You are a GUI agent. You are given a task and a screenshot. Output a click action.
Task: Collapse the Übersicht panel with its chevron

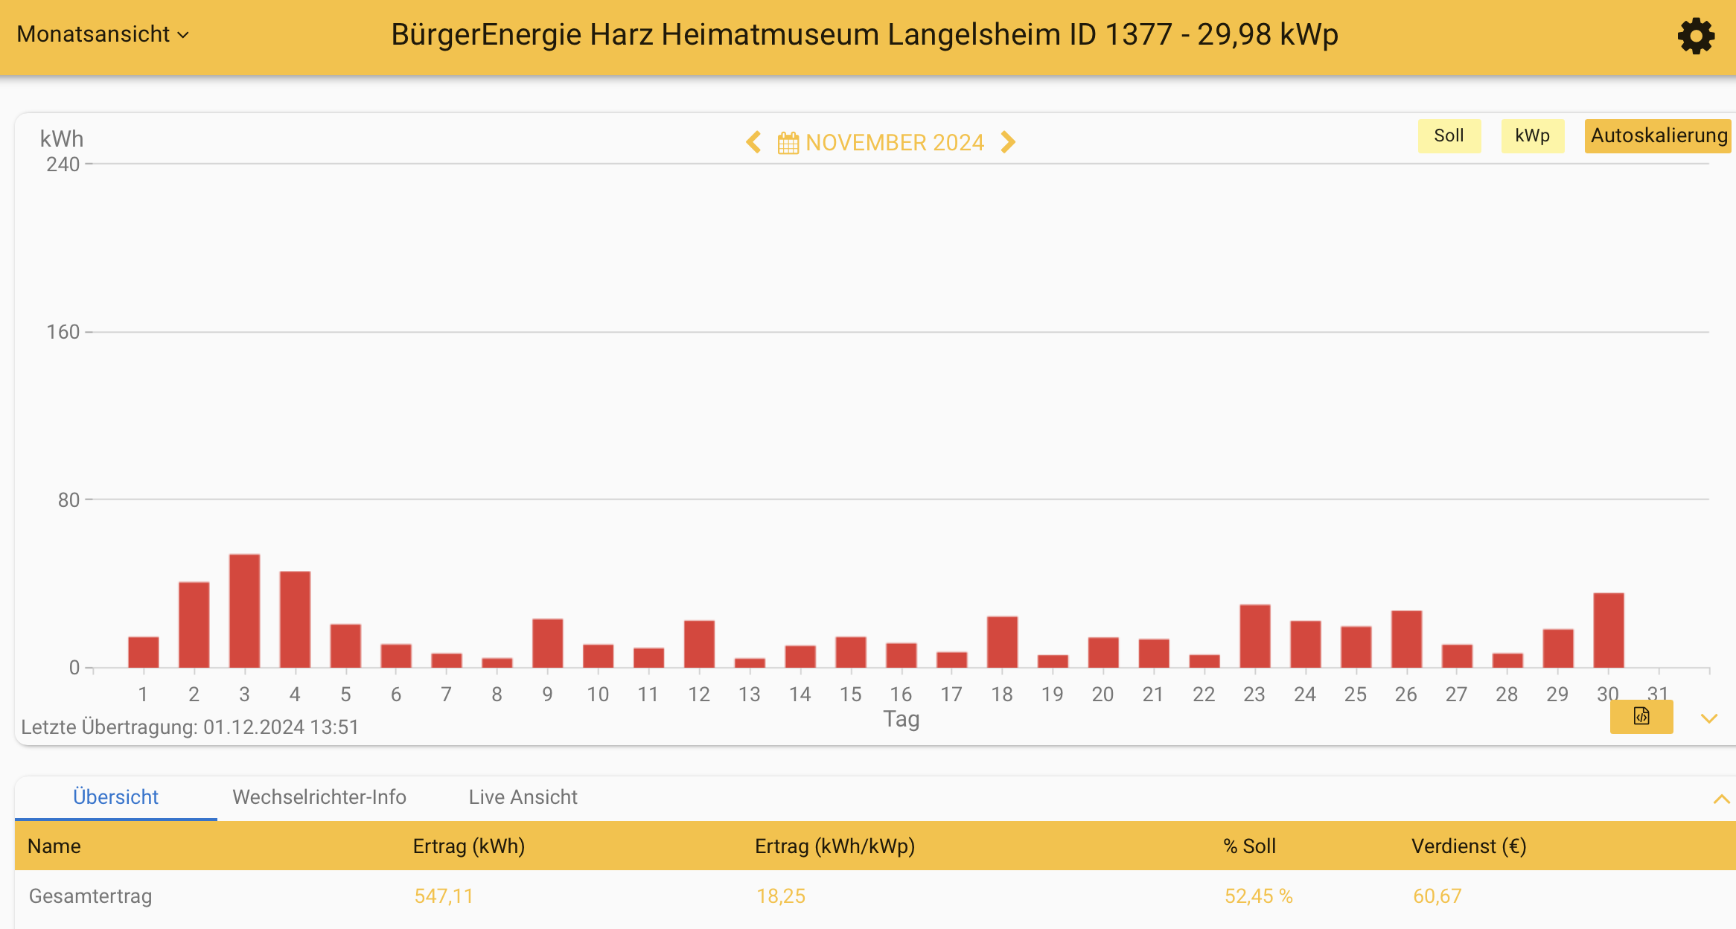tap(1720, 799)
